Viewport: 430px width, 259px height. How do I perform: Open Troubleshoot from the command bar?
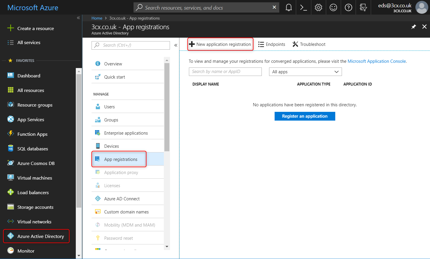point(309,44)
